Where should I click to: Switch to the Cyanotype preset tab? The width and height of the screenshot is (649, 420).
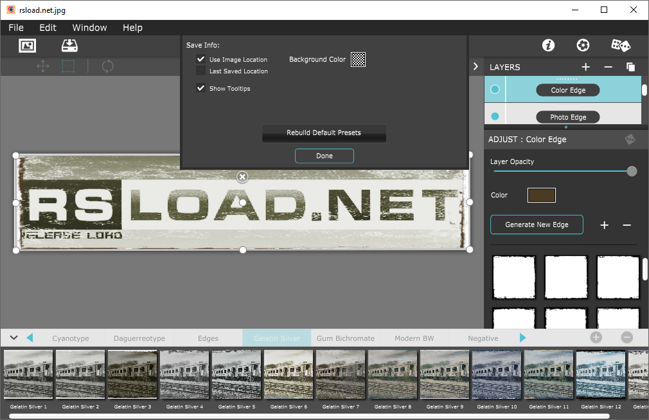coord(71,338)
